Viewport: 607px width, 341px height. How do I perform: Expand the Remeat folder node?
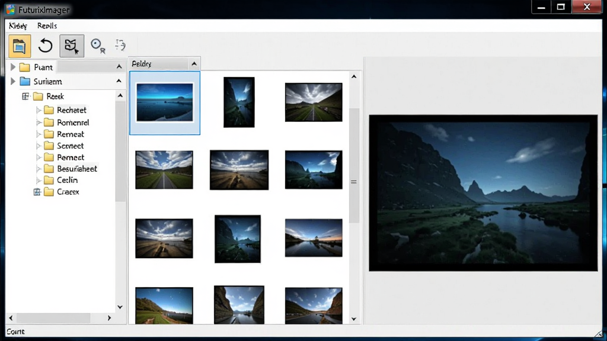click(39, 134)
